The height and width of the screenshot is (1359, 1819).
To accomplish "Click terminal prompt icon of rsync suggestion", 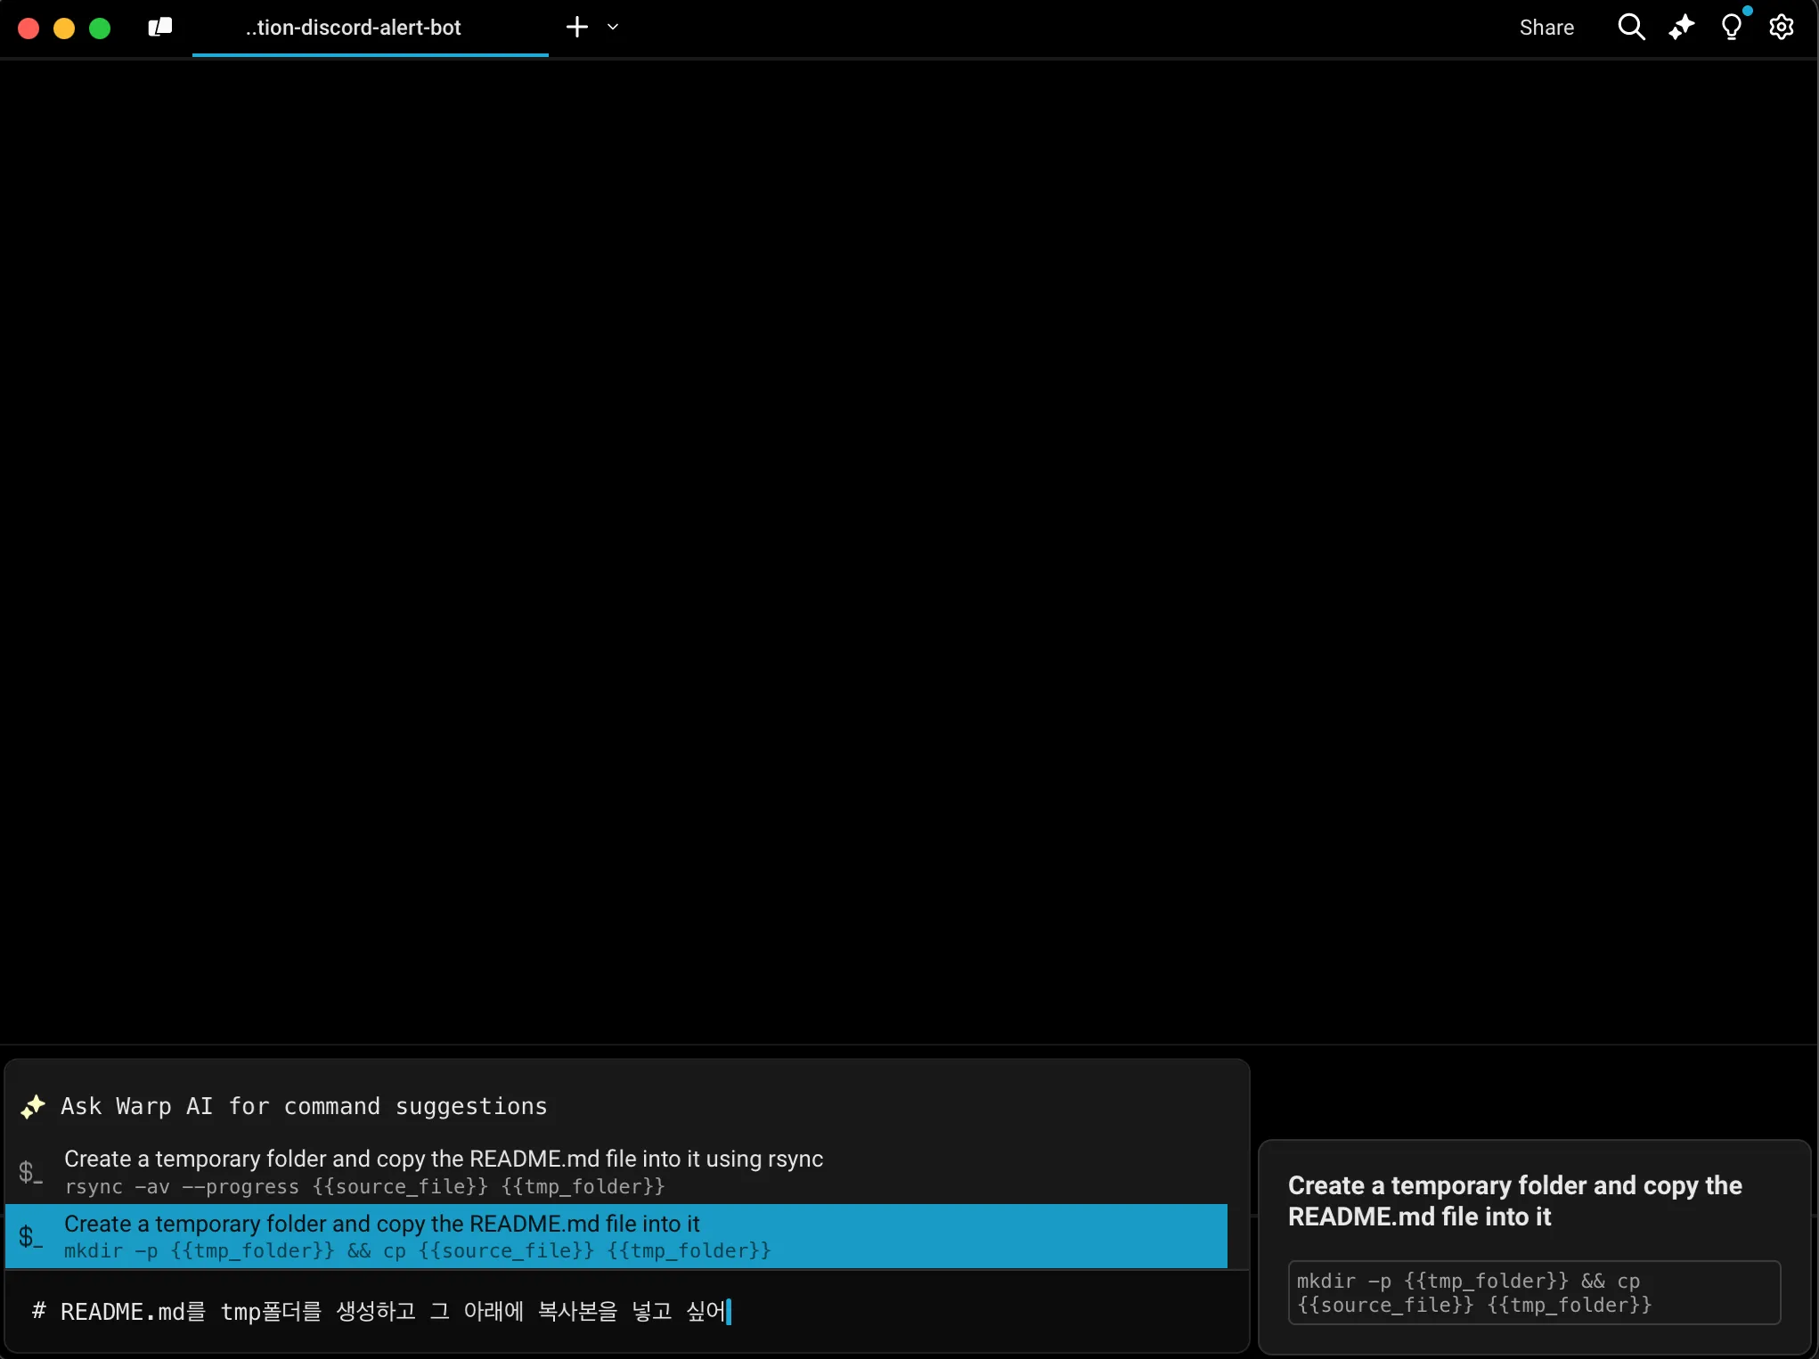I will tap(30, 1172).
